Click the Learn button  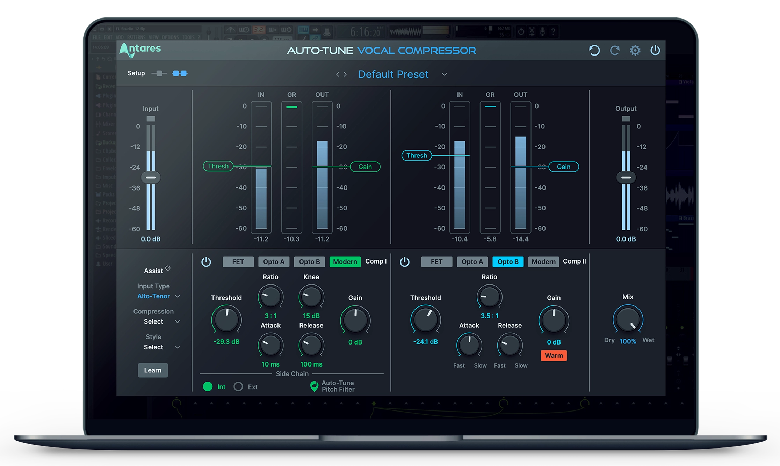(x=153, y=370)
